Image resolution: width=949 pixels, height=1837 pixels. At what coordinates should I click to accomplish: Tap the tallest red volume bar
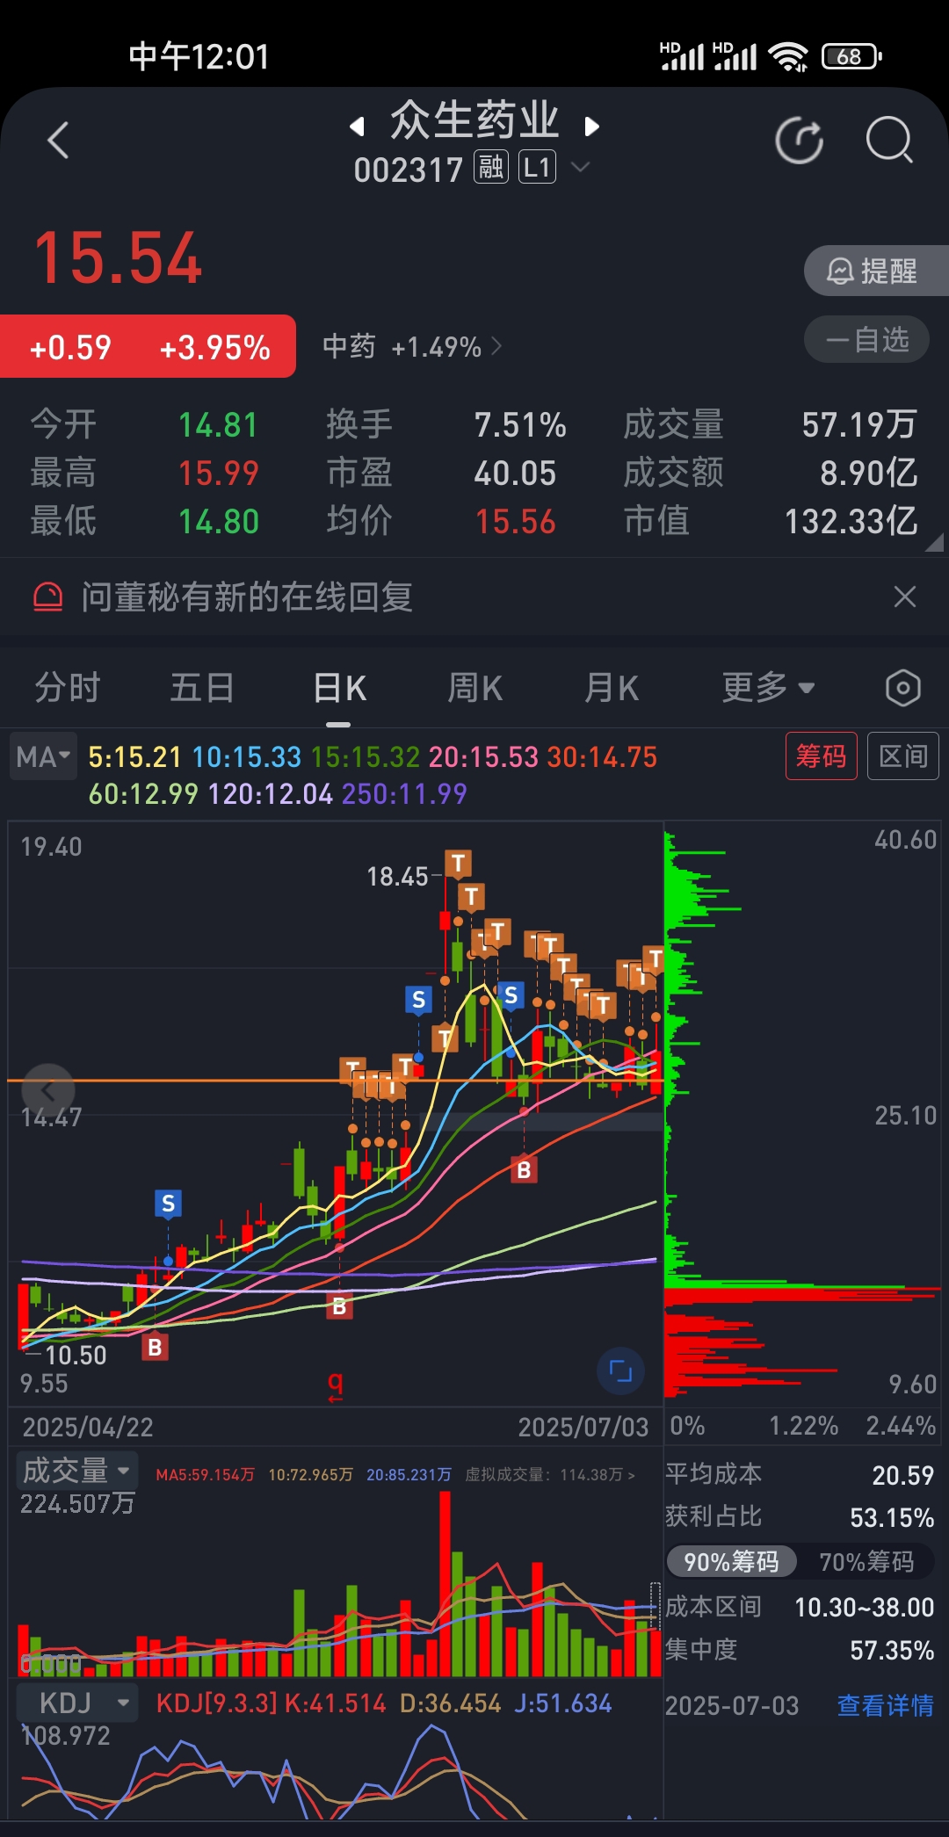(445, 1584)
